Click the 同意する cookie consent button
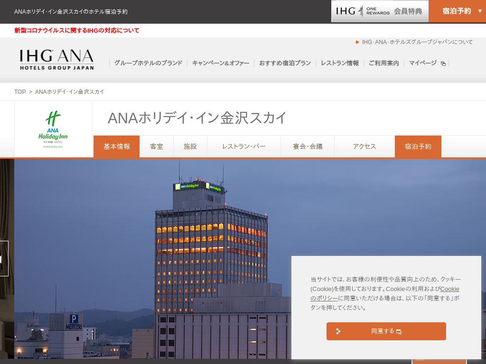Viewport: 486px width, 364px height. [x=386, y=331]
